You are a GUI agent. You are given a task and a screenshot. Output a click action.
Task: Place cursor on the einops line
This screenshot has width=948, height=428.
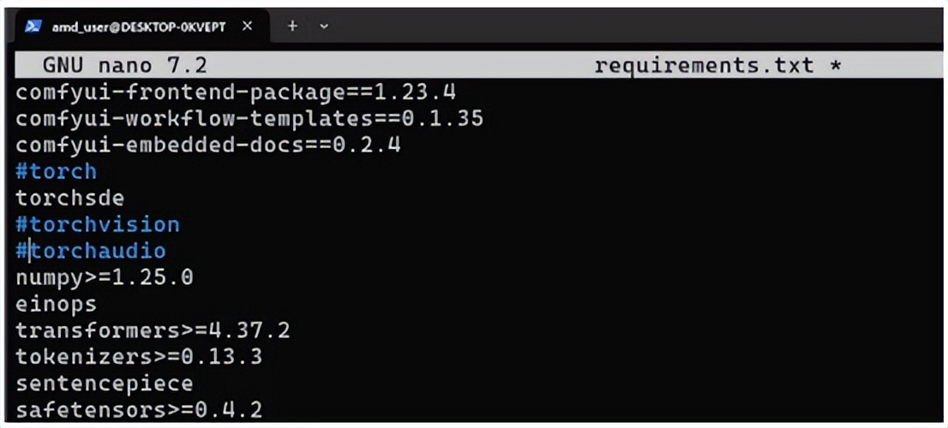click(x=57, y=304)
